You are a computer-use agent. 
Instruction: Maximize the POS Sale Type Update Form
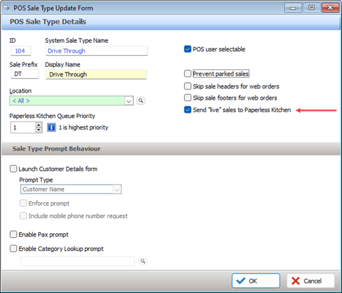(312, 8)
